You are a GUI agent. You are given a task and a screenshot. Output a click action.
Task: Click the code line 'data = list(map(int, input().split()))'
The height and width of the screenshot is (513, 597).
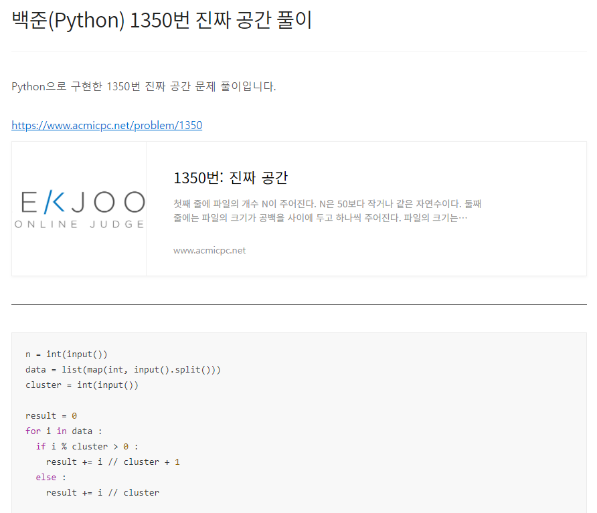(x=123, y=369)
